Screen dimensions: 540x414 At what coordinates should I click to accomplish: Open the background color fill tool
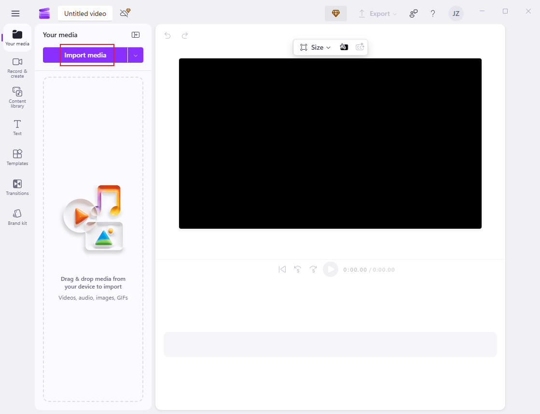344,47
